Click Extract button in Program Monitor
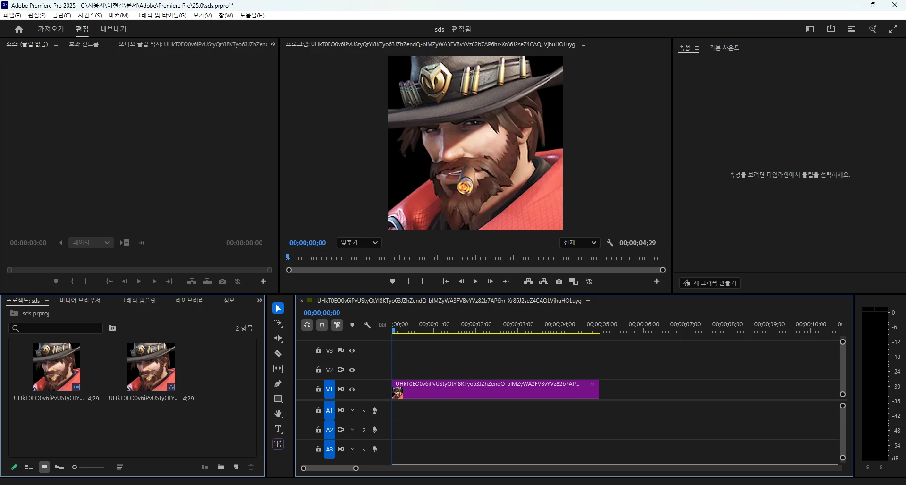906x485 pixels. click(544, 281)
